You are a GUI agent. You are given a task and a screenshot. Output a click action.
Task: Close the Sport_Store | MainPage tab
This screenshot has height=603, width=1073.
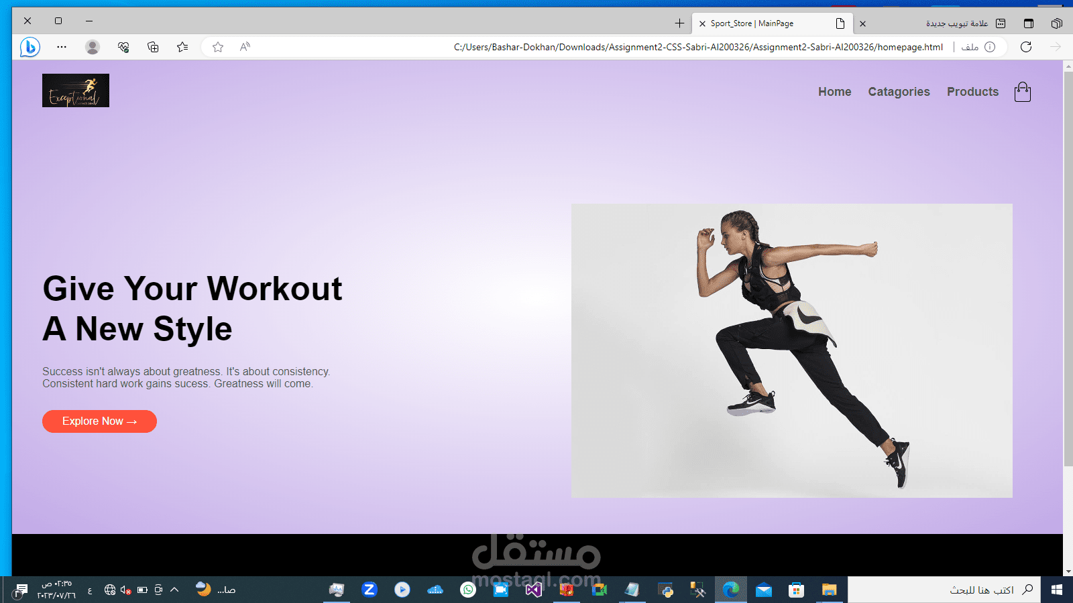point(702,23)
